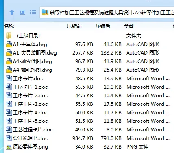Click the icon of A4-轴零件图.dwg

click(x=9, y=61)
